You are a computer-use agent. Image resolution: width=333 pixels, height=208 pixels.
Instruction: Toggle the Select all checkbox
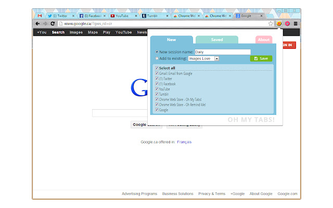(x=157, y=68)
